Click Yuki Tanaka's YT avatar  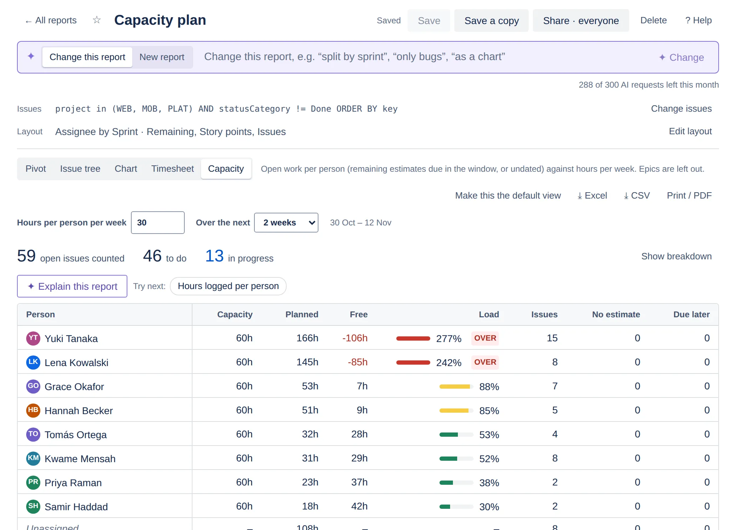click(33, 338)
